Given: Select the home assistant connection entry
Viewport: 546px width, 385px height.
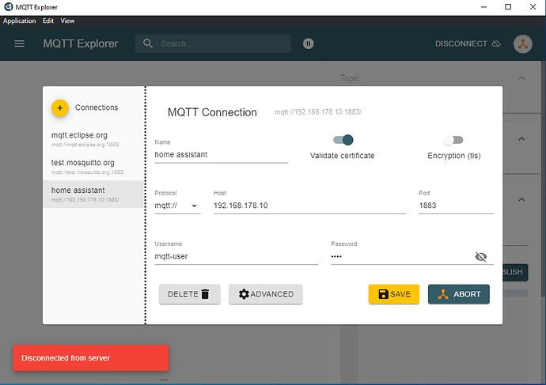Looking at the screenshot, I should tap(93, 194).
